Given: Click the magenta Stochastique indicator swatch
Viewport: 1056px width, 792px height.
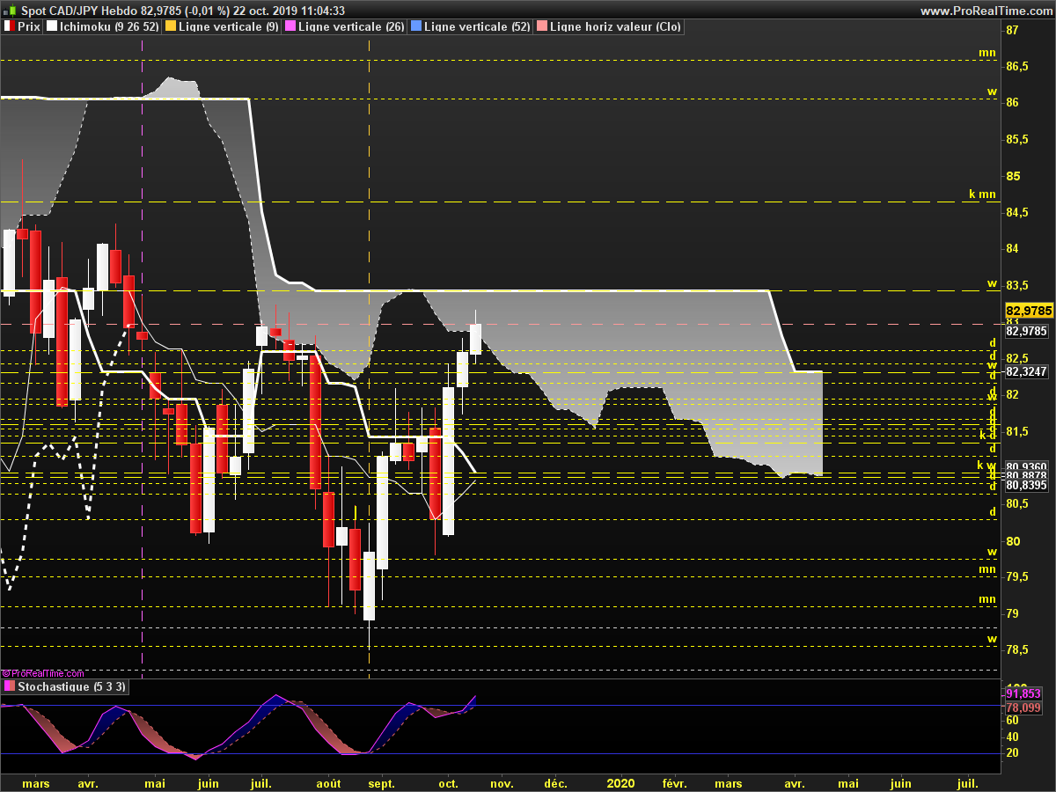Looking at the screenshot, I should point(9,686).
